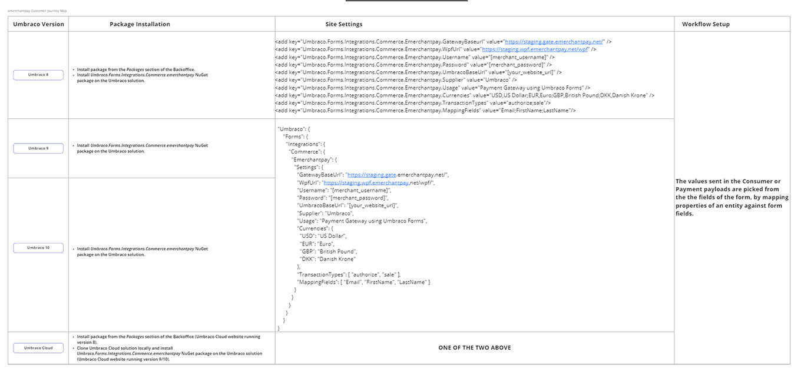The width and height of the screenshot is (801, 382).
Task: Click Umbraco 10 row NuGet package install bullet
Action: pyautogui.click(x=143, y=251)
